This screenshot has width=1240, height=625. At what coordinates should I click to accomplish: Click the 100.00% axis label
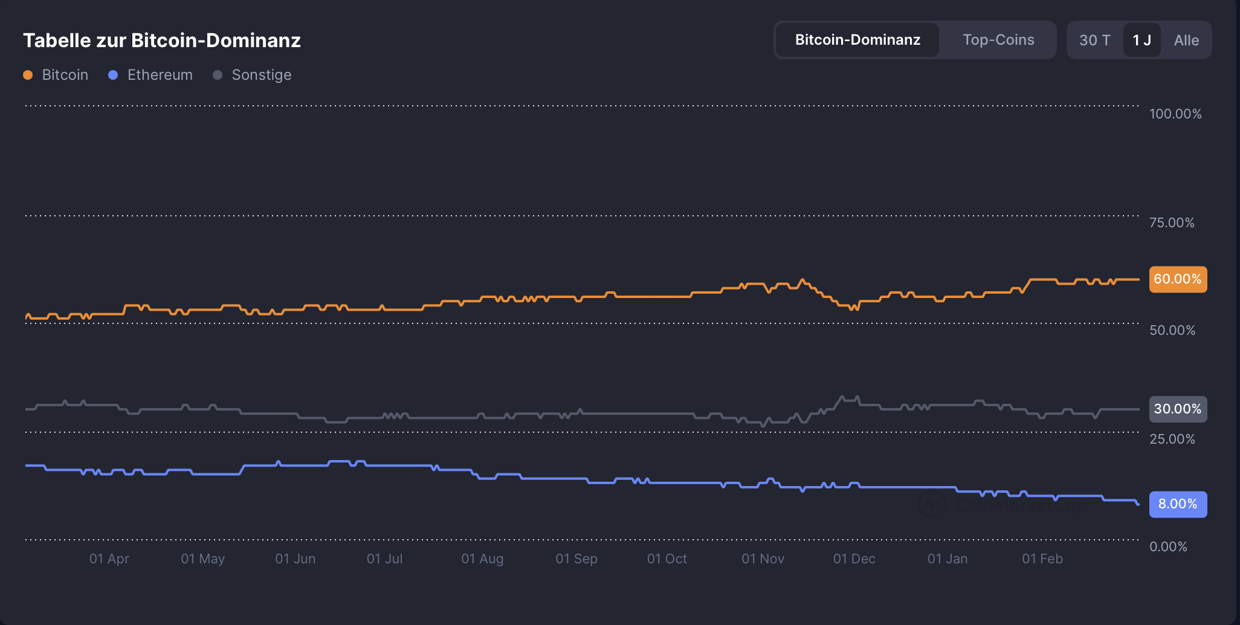pyautogui.click(x=1175, y=114)
